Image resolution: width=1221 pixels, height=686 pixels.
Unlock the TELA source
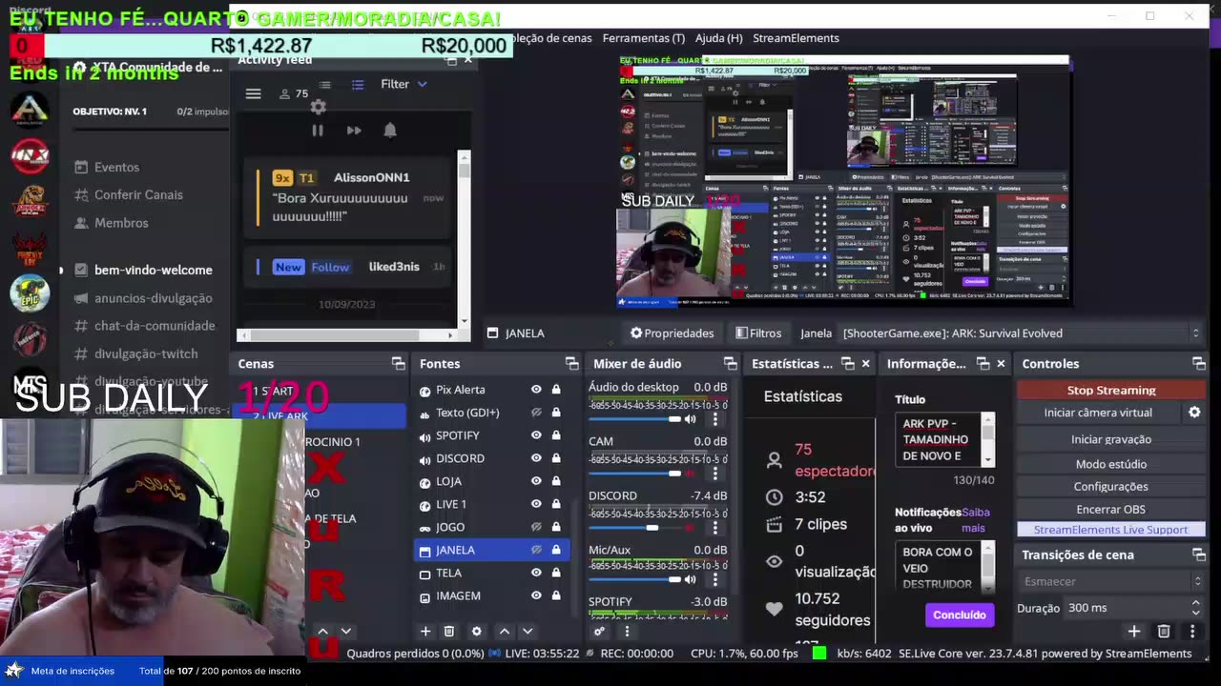tap(556, 573)
